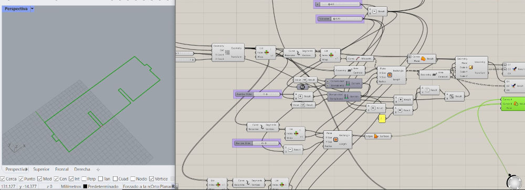The image size is (525, 190).
Task: Click the black Predeterminado layer color swatch
Action: 85,186
